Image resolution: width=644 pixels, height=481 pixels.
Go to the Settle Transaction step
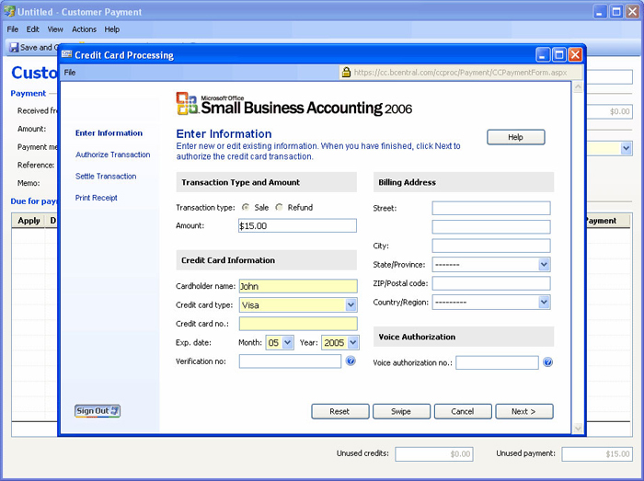click(x=106, y=176)
